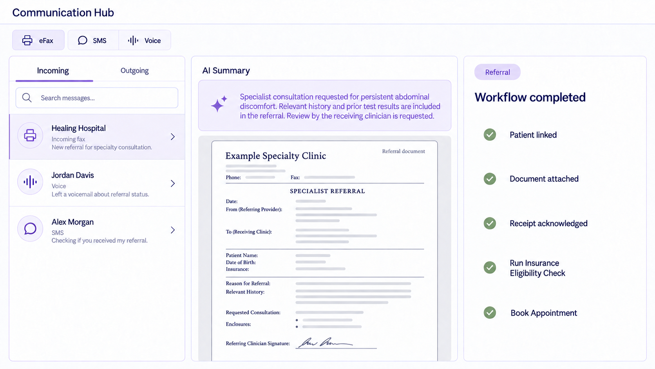The height and width of the screenshot is (369, 655).
Task: Open the referral document preview
Action: [325, 250]
